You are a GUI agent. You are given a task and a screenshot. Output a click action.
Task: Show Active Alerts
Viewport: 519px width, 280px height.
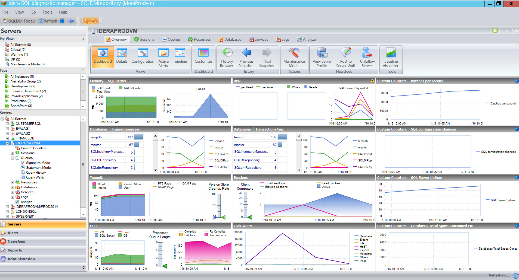pyautogui.click(x=163, y=57)
